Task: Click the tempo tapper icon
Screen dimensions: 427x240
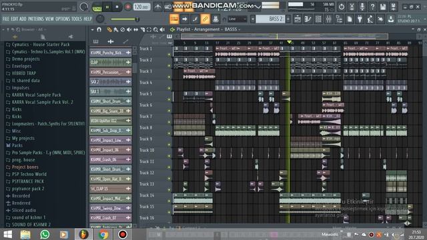Action: click(370, 19)
